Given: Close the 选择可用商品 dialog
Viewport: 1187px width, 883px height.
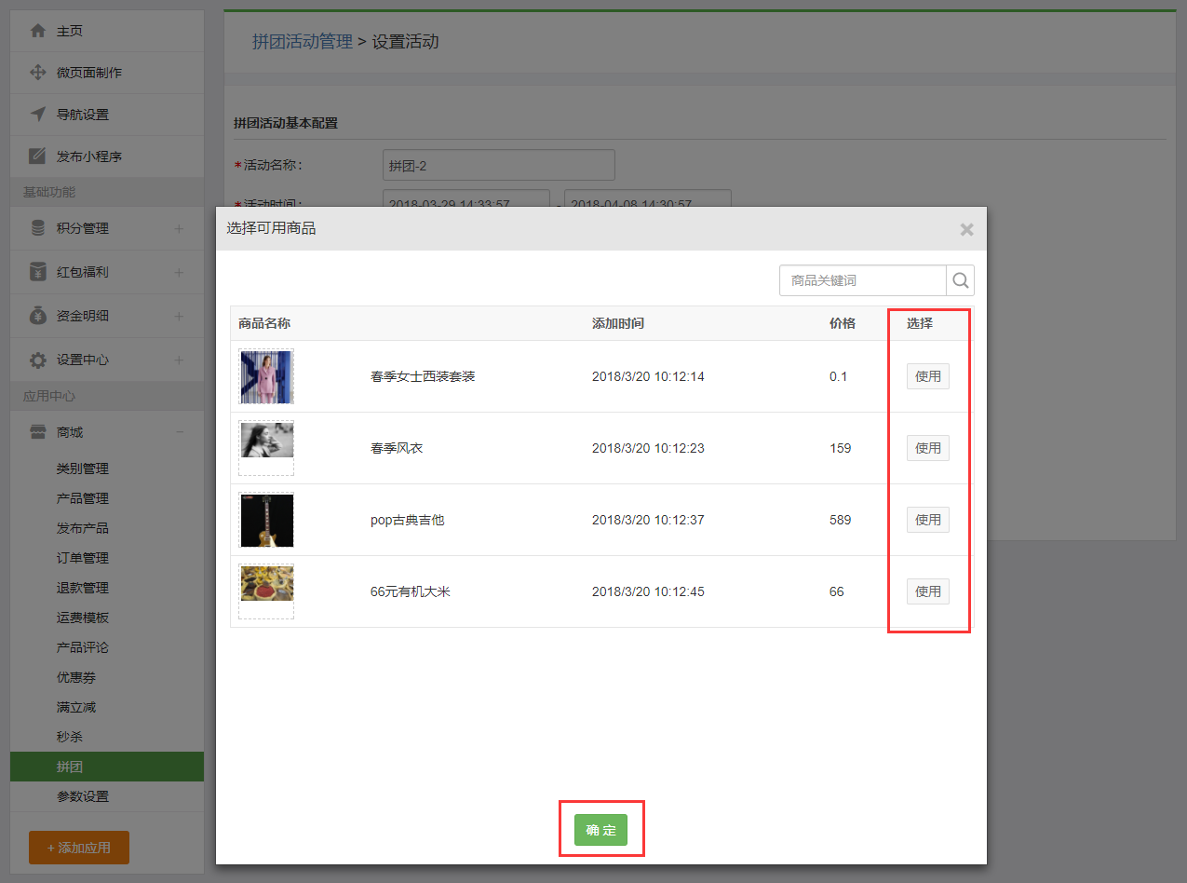Looking at the screenshot, I should point(966,229).
